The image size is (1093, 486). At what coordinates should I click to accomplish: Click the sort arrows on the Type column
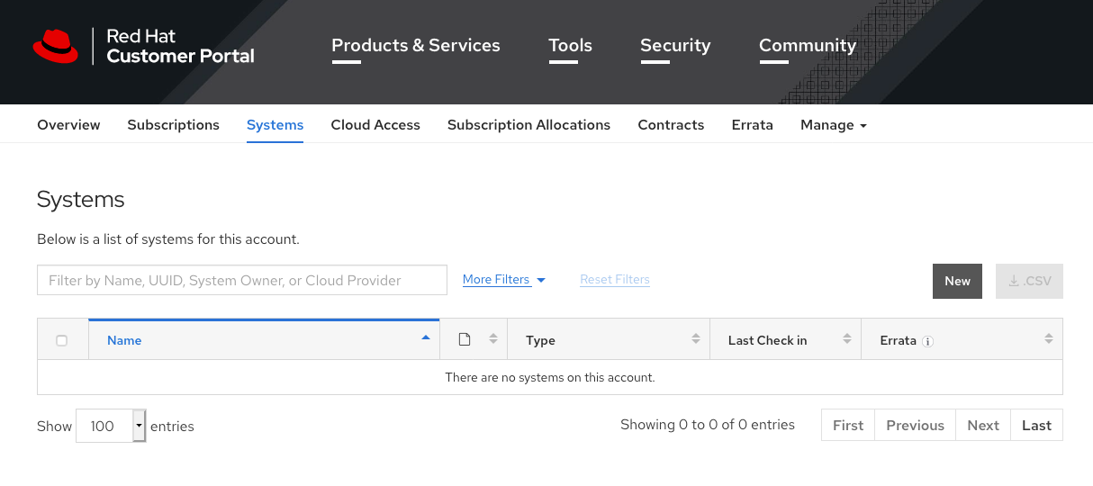click(x=695, y=339)
